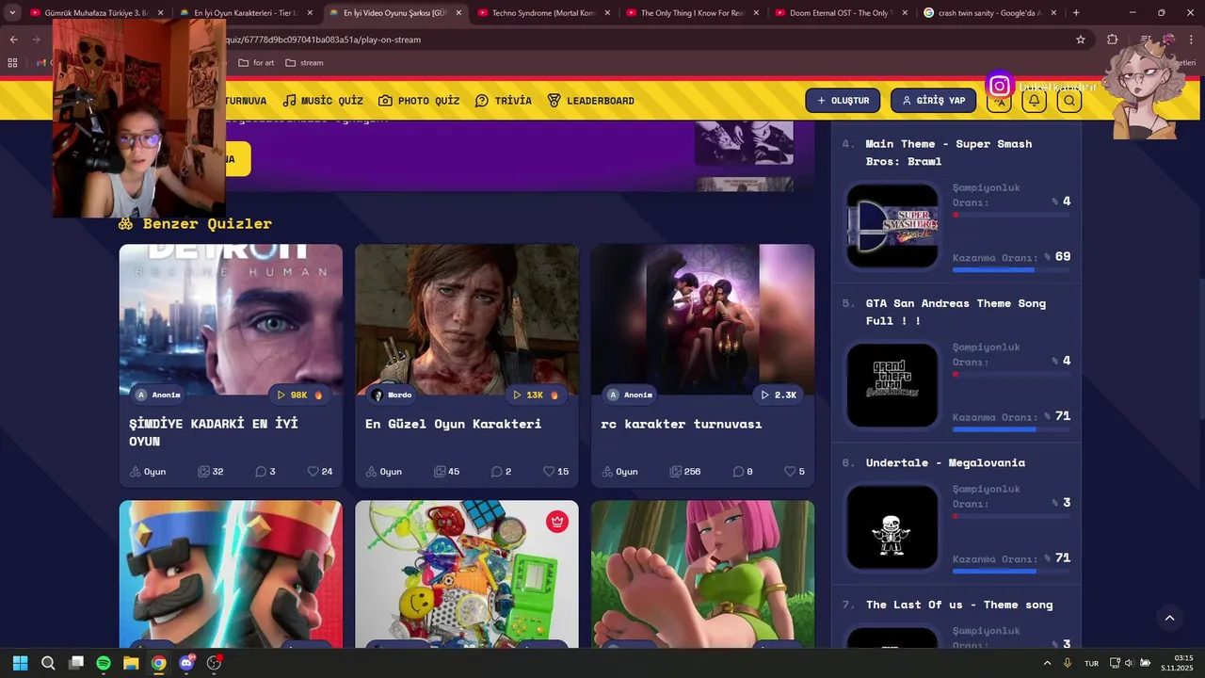The image size is (1205, 678).
Task: Open LEADERBOARD in the navigation
Action: (x=591, y=101)
